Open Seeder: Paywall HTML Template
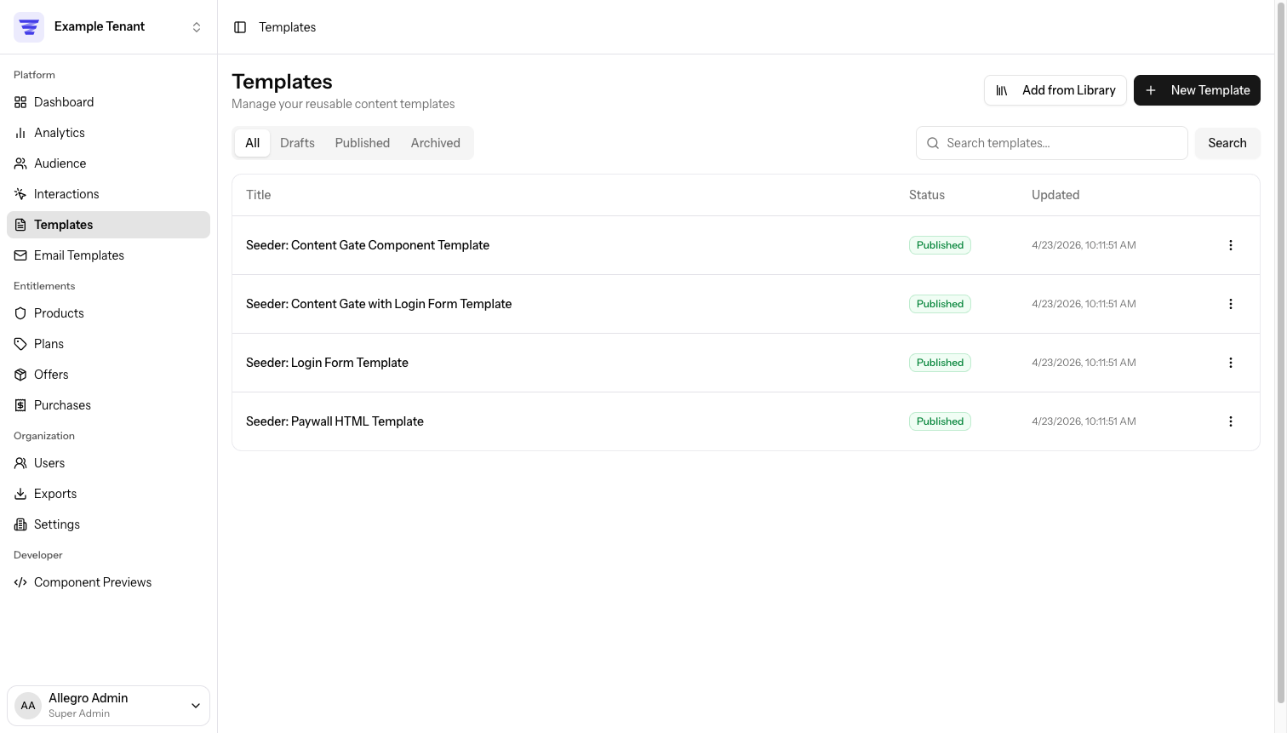1287x733 pixels. tap(335, 421)
